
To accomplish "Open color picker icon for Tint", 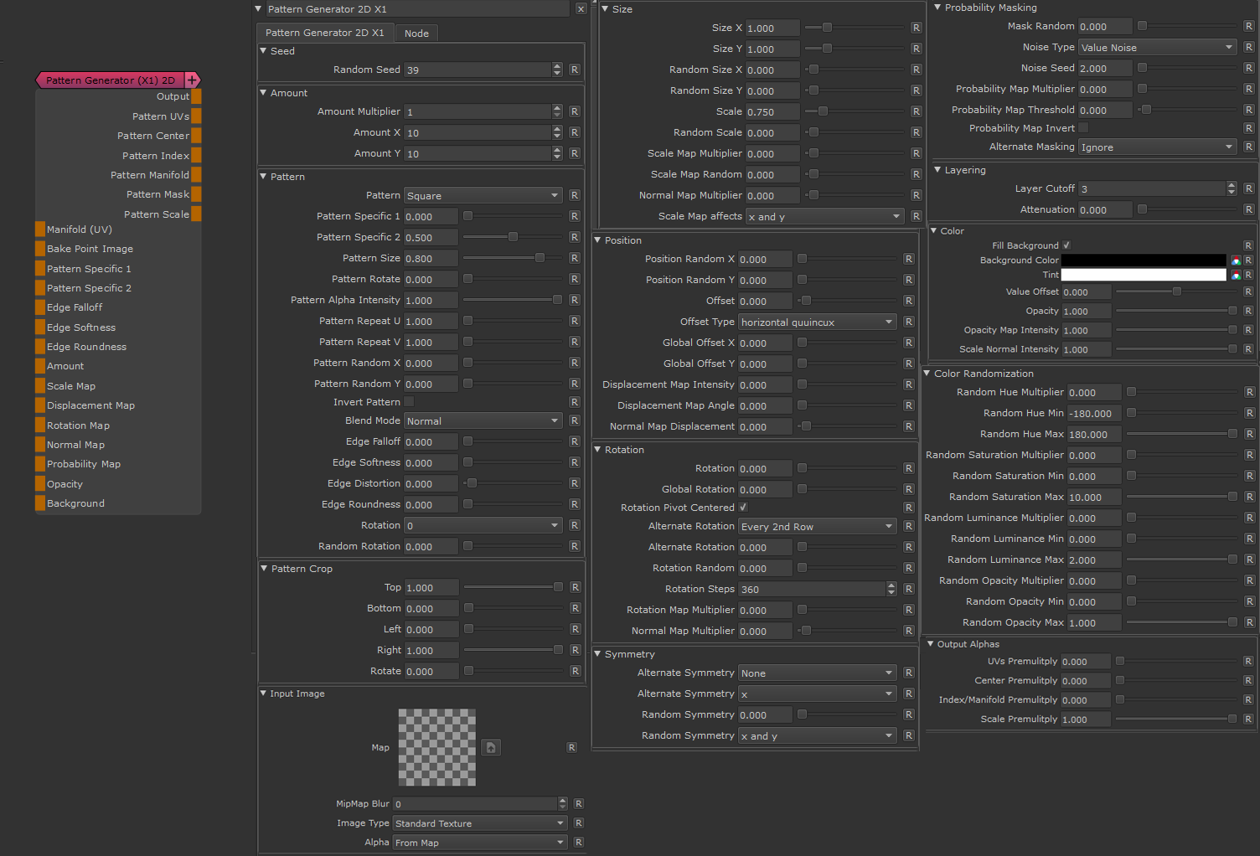I will tap(1235, 275).
